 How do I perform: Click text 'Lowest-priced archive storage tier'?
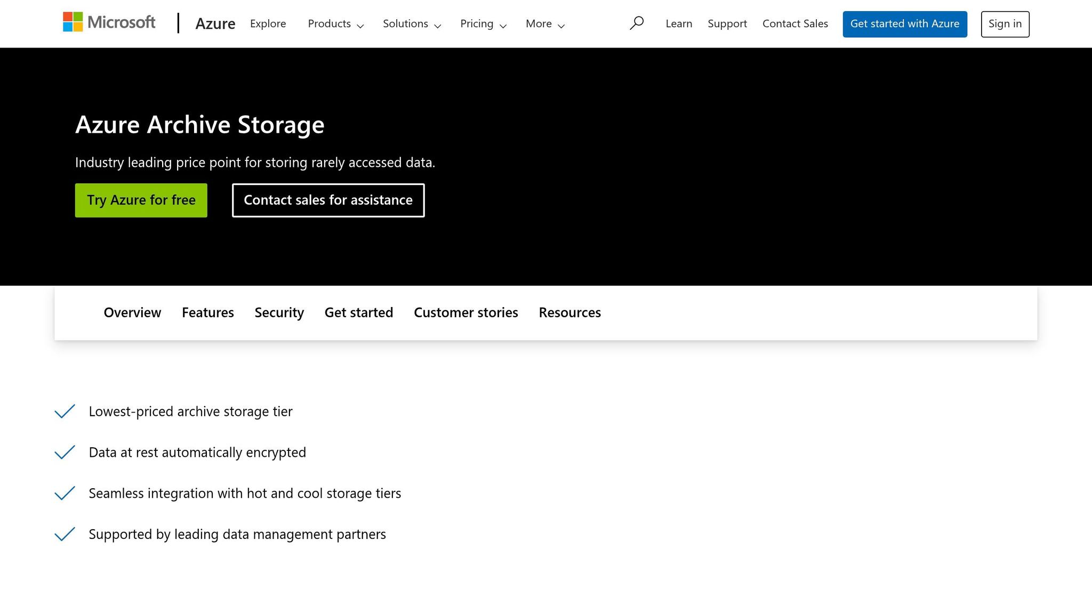tap(190, 411)
